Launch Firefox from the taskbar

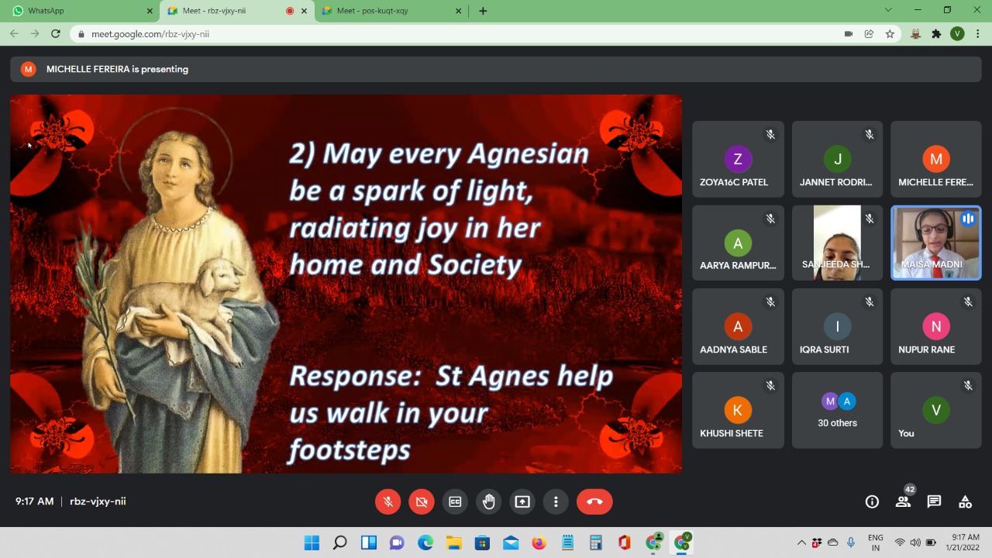pyautogui.click(x=539, y=542)
